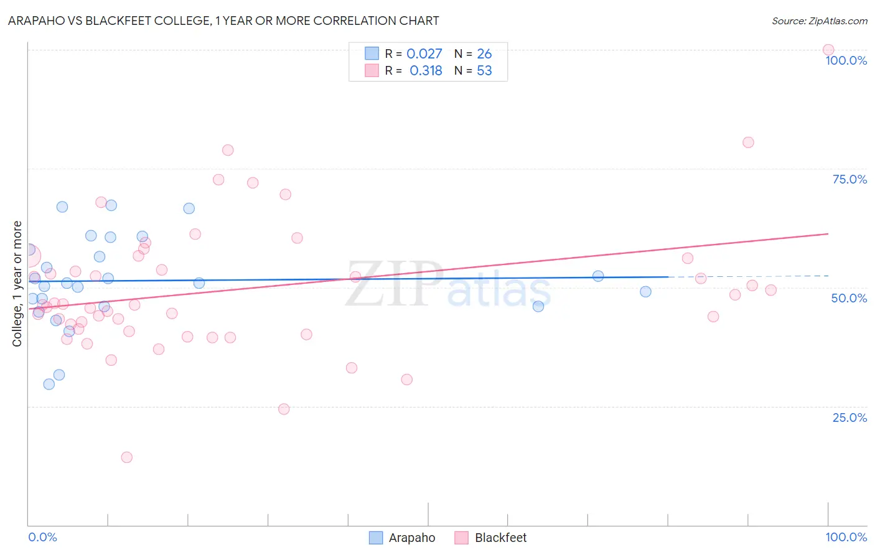Click the blue swatch beside R = 0.027
The height and width of the screenshot is (555, 875).
[x=372, y=54]
